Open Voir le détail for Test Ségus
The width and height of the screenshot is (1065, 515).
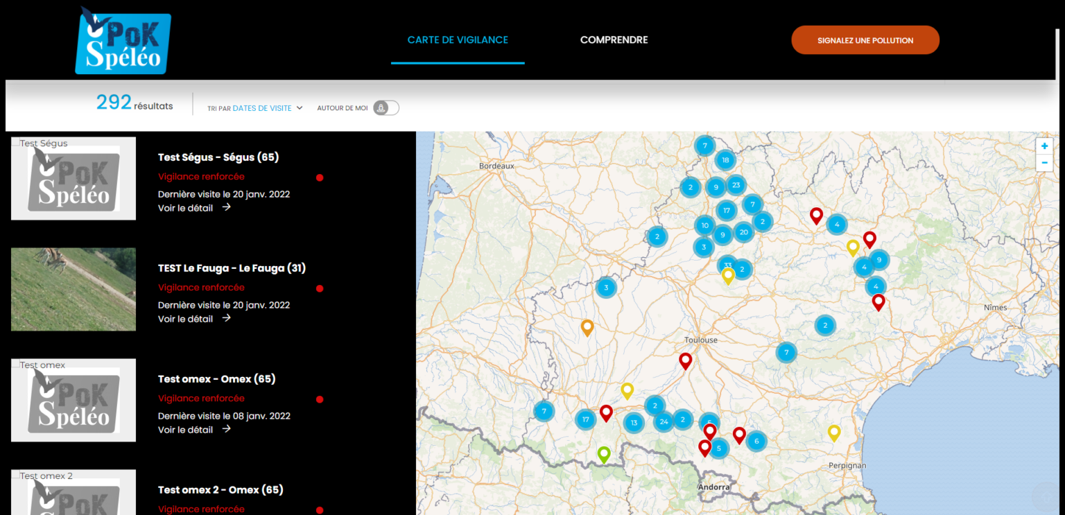pyautogui.click(x=194, y=208)
